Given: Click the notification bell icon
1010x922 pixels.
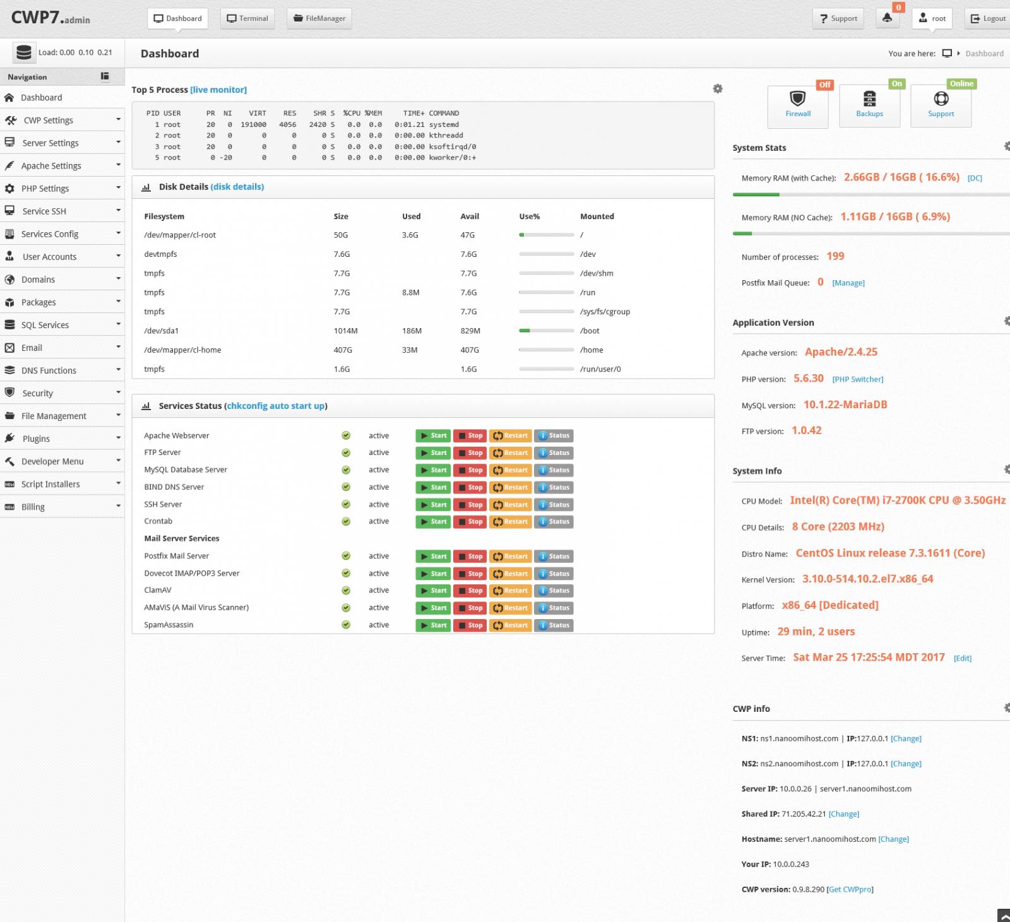Looking at the screenshot, I should [x=887, y=18].
